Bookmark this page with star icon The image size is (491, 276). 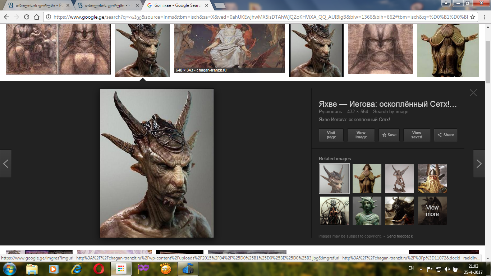pos(473,17)
